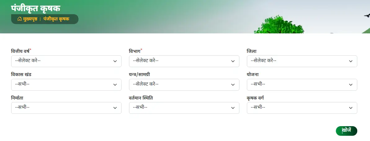Open the विभाग select box
The width and height of the screenshot is (370, 141).
pyautogui.click(x=184, y=61)
